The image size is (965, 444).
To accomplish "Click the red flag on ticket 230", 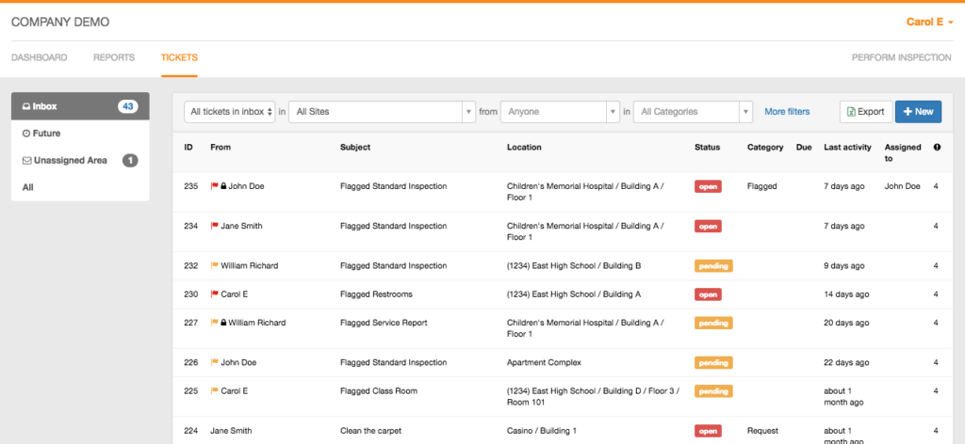I will point(214,294).
